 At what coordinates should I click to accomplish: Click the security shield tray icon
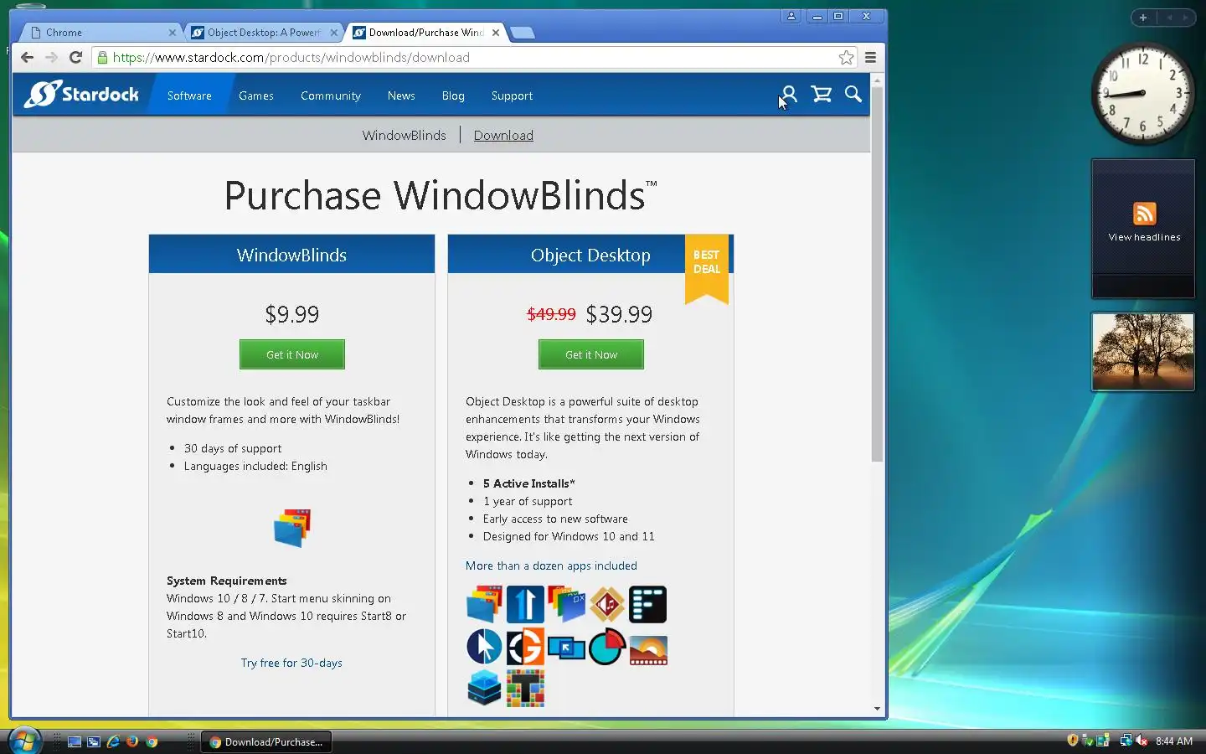tap(1073, 741)
